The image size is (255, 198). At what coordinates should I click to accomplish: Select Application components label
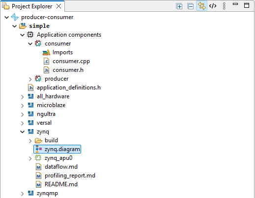tap(69, 35)
